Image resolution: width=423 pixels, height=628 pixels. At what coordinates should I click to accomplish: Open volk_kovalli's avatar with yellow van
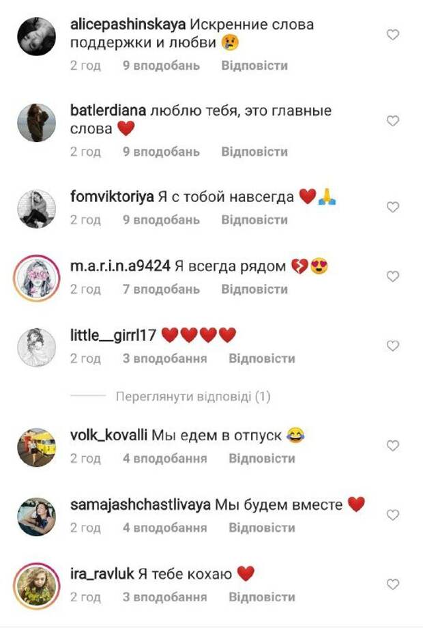pyautogui.click(x=36, y=447)
